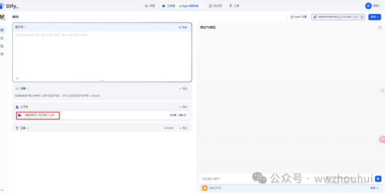This screenshot has width=385, height=194.
Task: Open the 工具 tab in top navigation
Action: pos(234,6)
